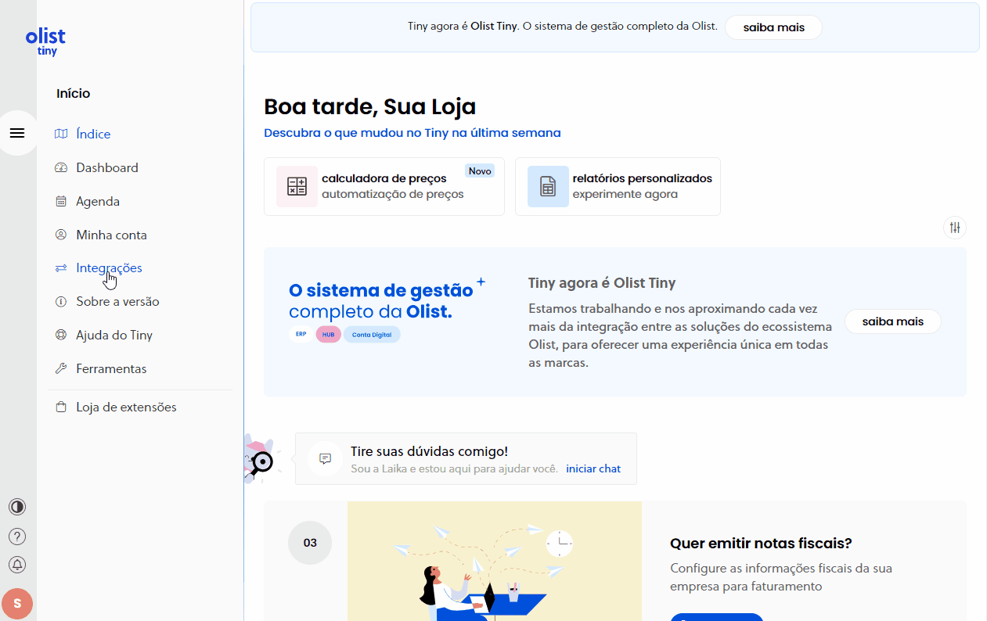Follow the Tiny weekly changes link
Screen dimensions: 987x621
point(412,133)
